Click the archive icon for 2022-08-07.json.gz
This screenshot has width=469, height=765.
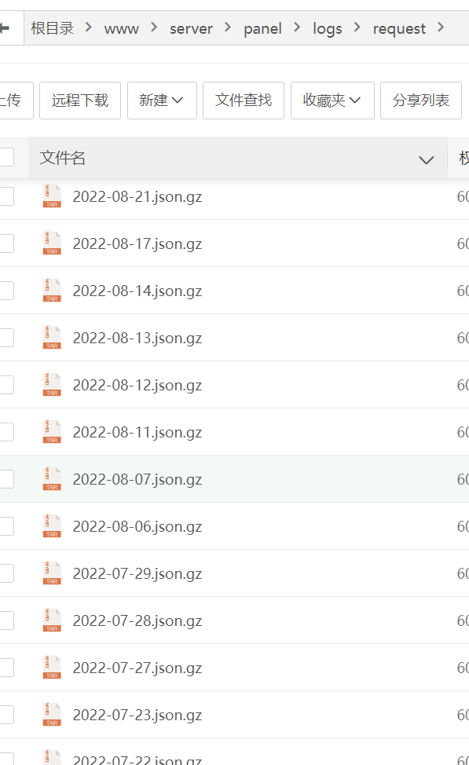[52, 478]
